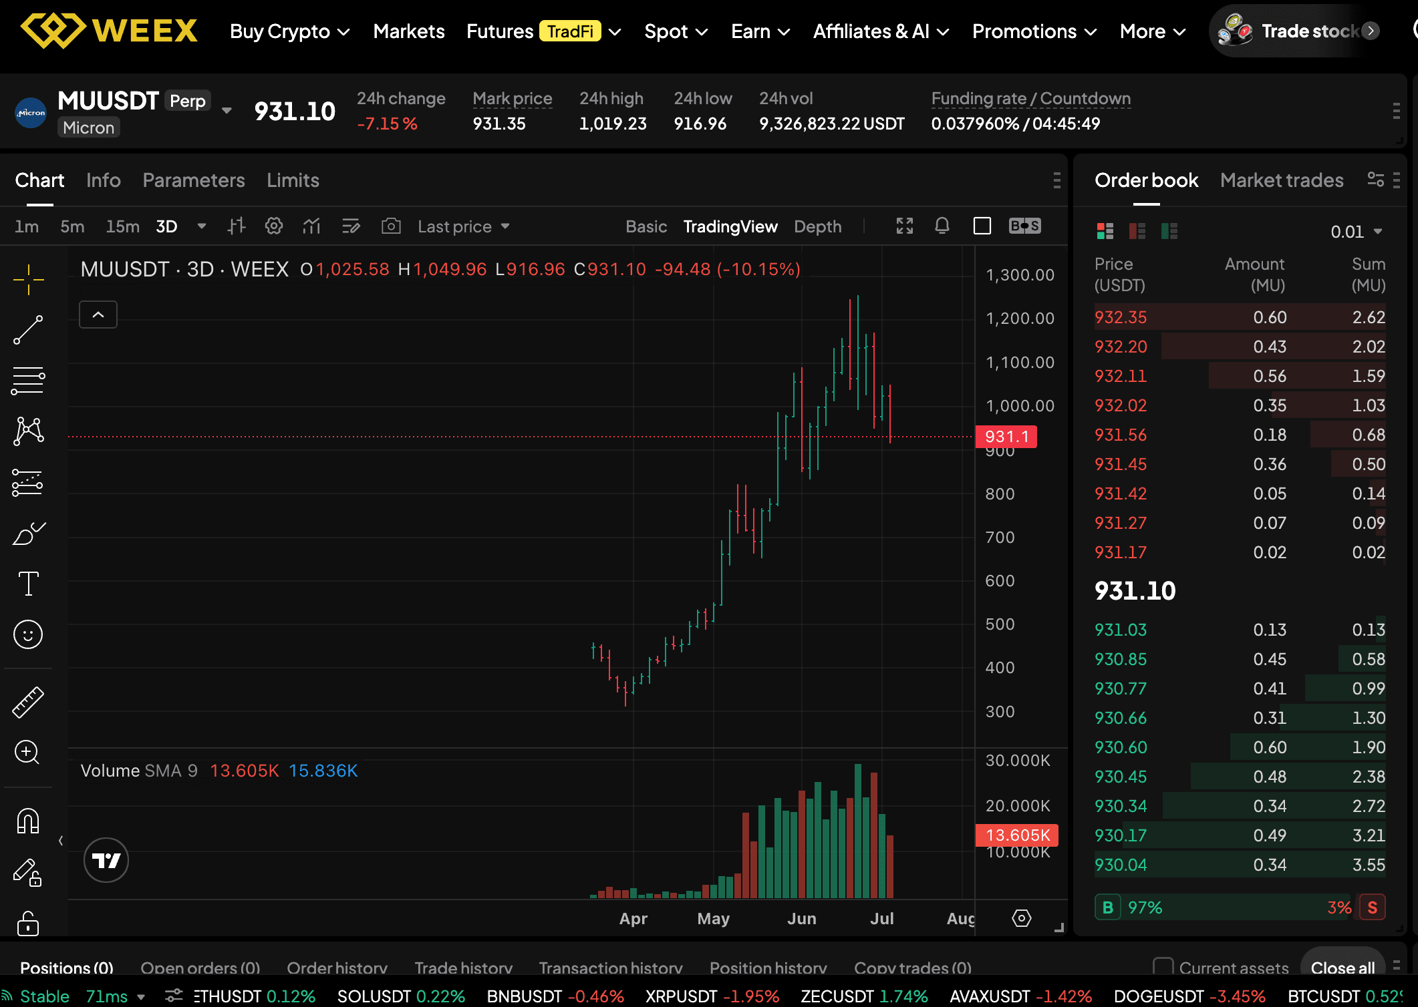Image resolution: width=1418 pixels, height=1007 pixels.
Task: Select the 1m timeframe
Action: (x=27, y=226)
